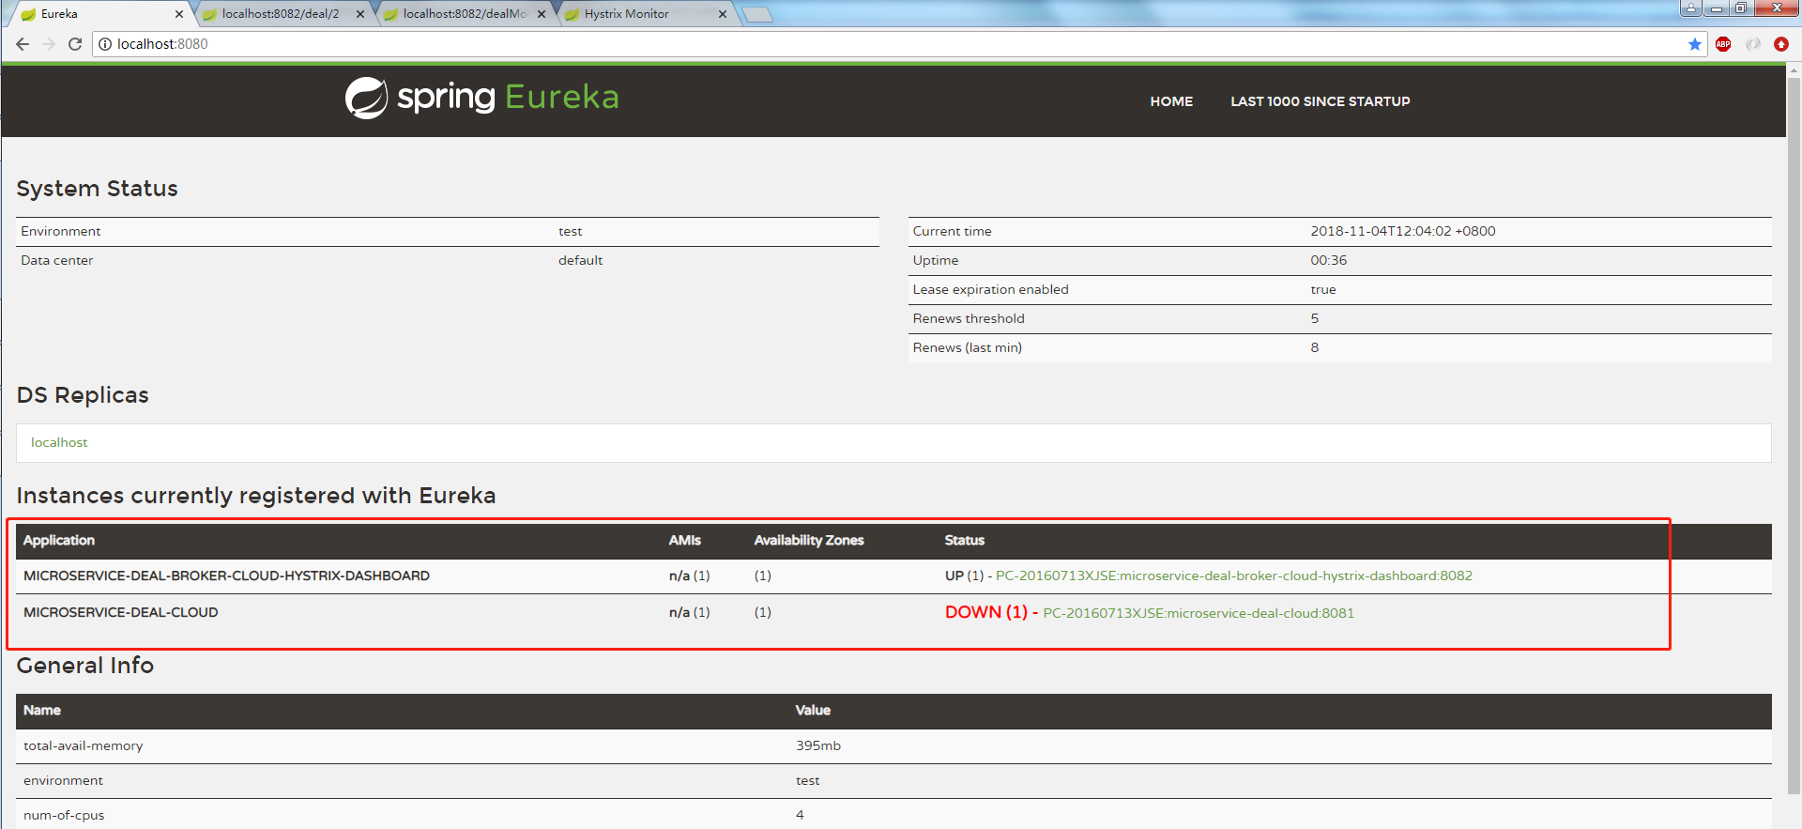Click the General Info heading
The width and height of the screenshot is (1802, 829).
[x=85, y=666]
